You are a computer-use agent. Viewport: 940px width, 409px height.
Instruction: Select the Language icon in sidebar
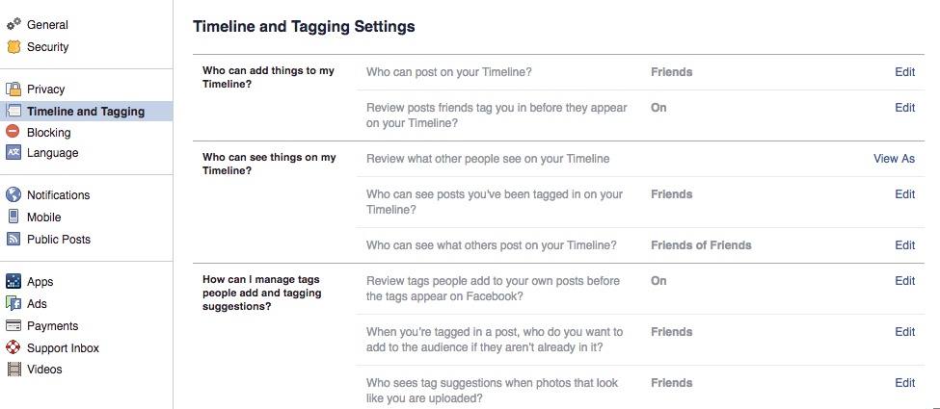click(13, 153)
